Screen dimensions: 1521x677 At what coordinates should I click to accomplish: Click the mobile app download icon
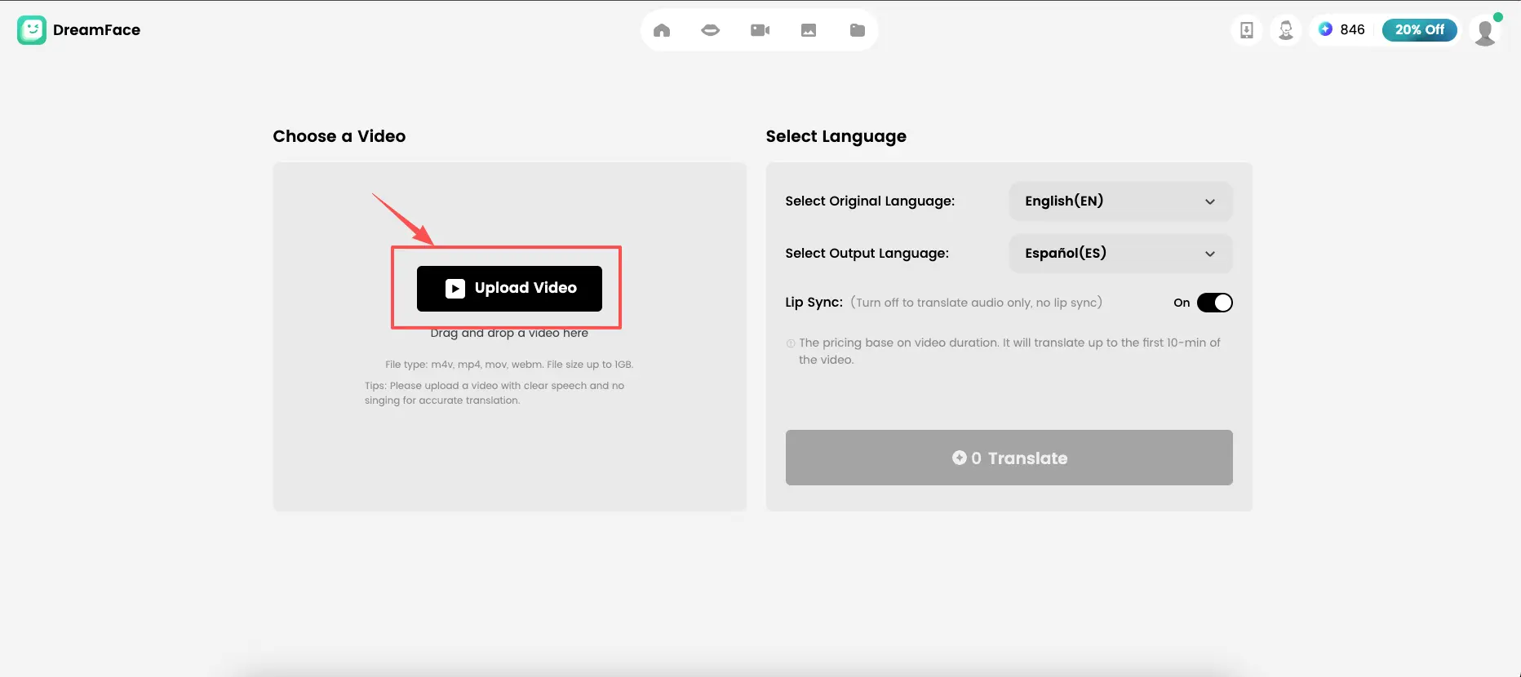click(1247, 30)
